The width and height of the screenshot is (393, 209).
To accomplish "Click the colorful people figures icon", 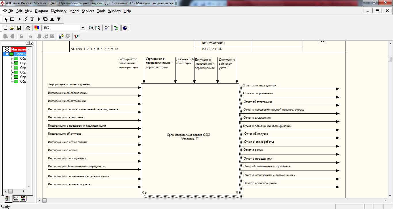I will (x=77, y=36).
